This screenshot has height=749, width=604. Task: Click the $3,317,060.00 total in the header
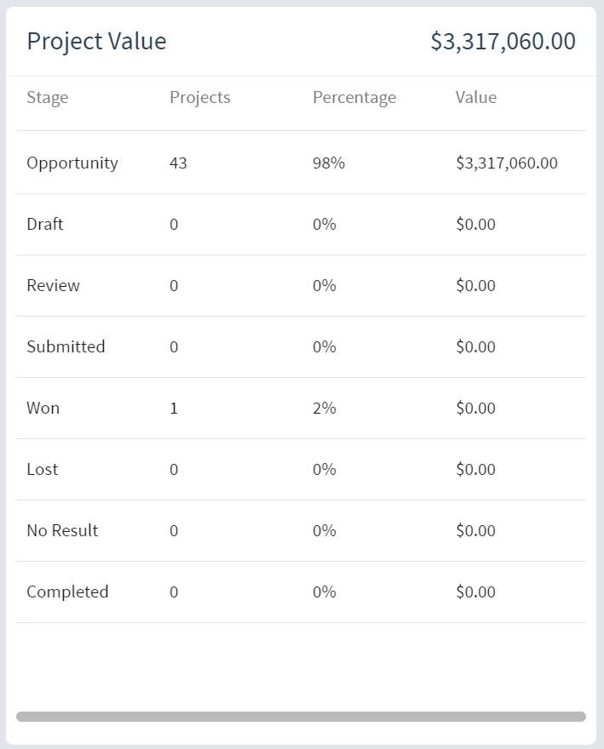tap(503, 42)
